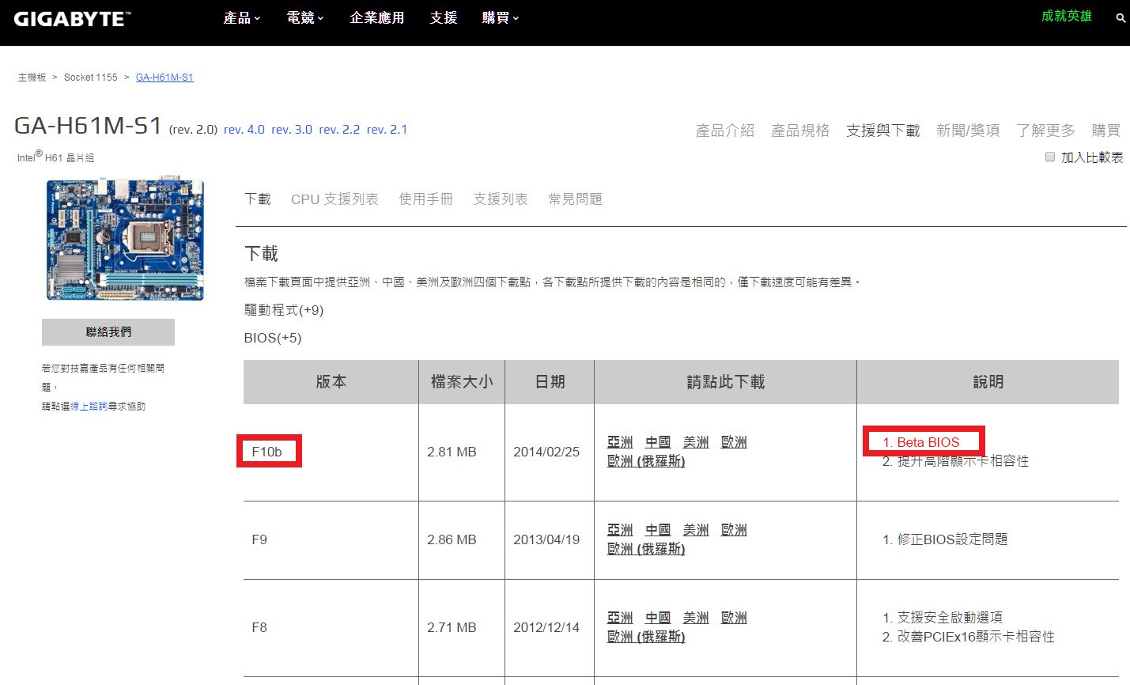Viewport: 1130px width, 685px height.
Task: Expand the 電競 menu
Action: coord(304,17)
